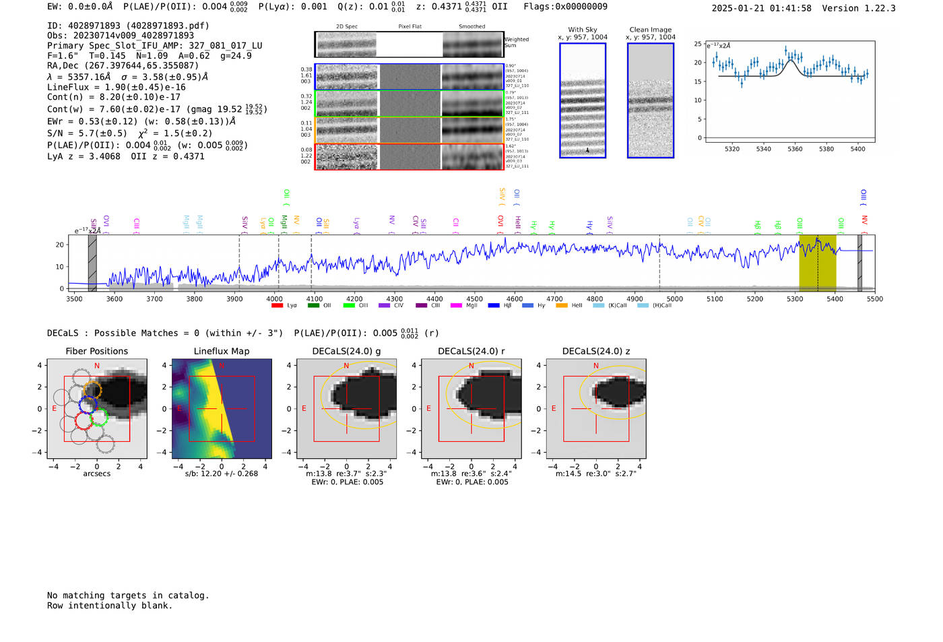Click the emission line Gaussian fit plot
The width and height of the screenshot is (943, 642).
pyautogui.click(x=789, y=91)
